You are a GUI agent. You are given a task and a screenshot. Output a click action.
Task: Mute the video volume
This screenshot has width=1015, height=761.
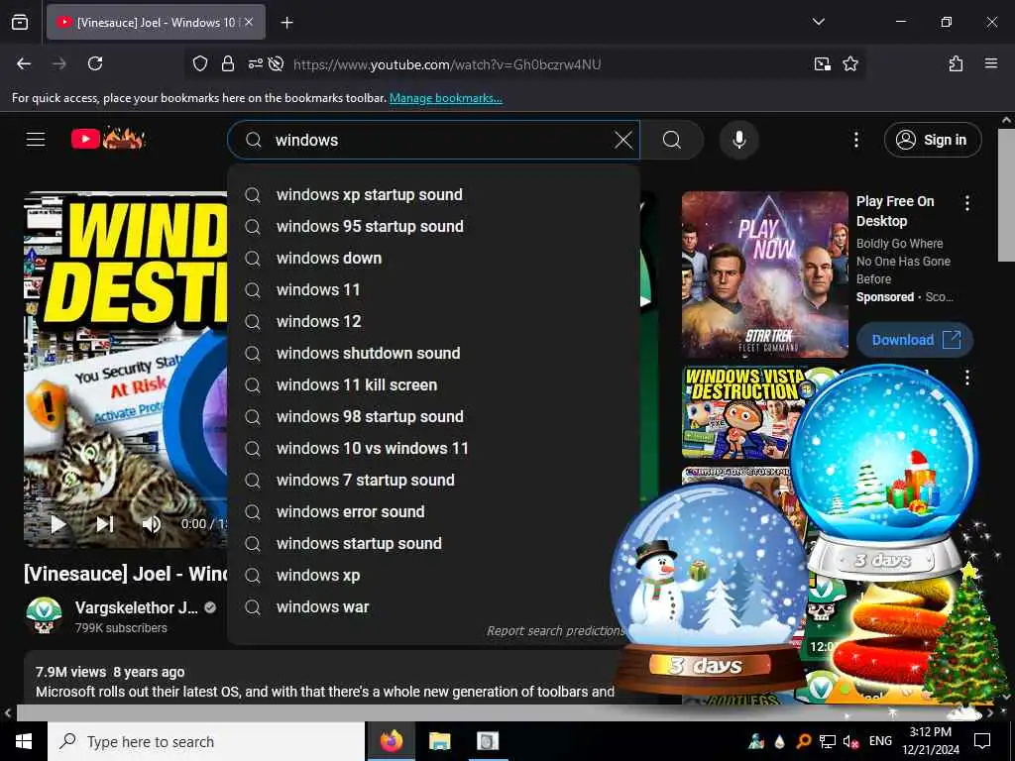(151, 524)
